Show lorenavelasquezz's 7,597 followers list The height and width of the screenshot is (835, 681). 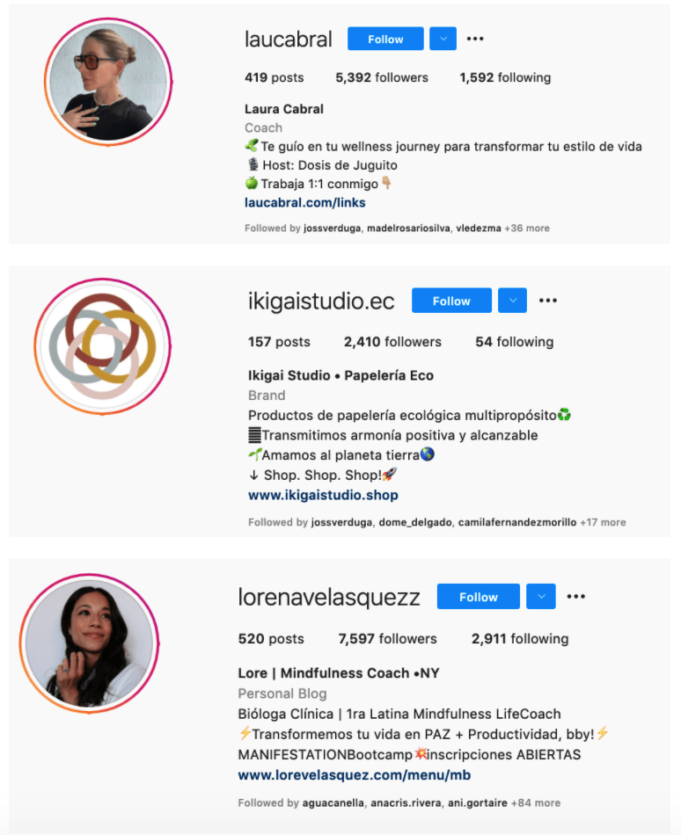(x=387, y=639)
